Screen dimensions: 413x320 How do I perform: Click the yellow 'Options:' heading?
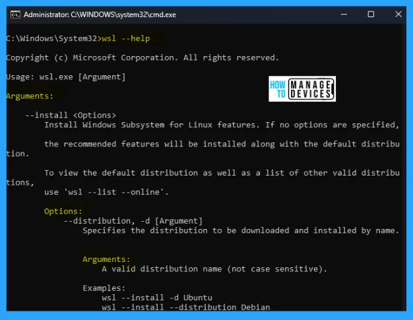click(x=63, y=211)
